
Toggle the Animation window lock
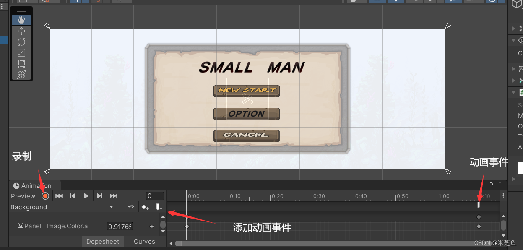(x=491, y=185)
